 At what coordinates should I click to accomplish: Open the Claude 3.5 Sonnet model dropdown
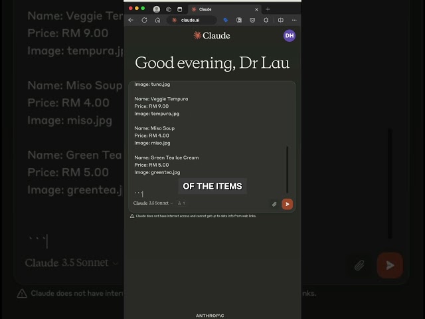(x=153, y=203)
